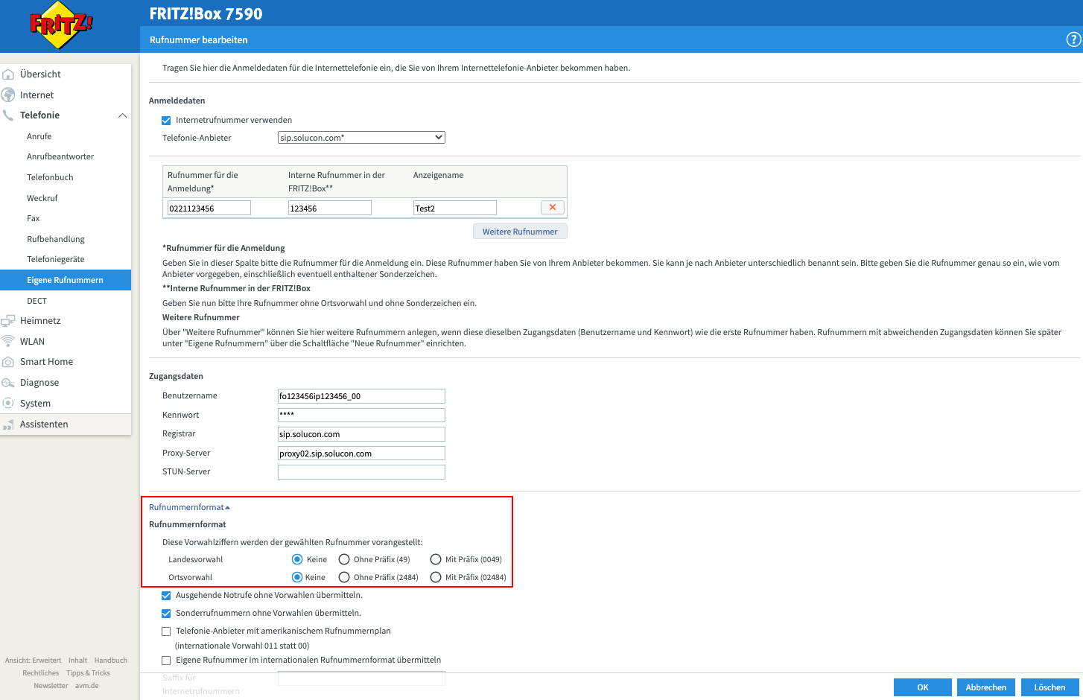Go to Anrufe submenu
The width and height of the screenshot is (1083, 700).
coord(39,136)
